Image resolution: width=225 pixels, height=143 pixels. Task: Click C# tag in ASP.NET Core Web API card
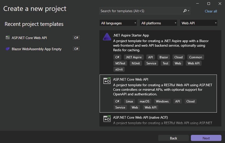pos(117,101)
